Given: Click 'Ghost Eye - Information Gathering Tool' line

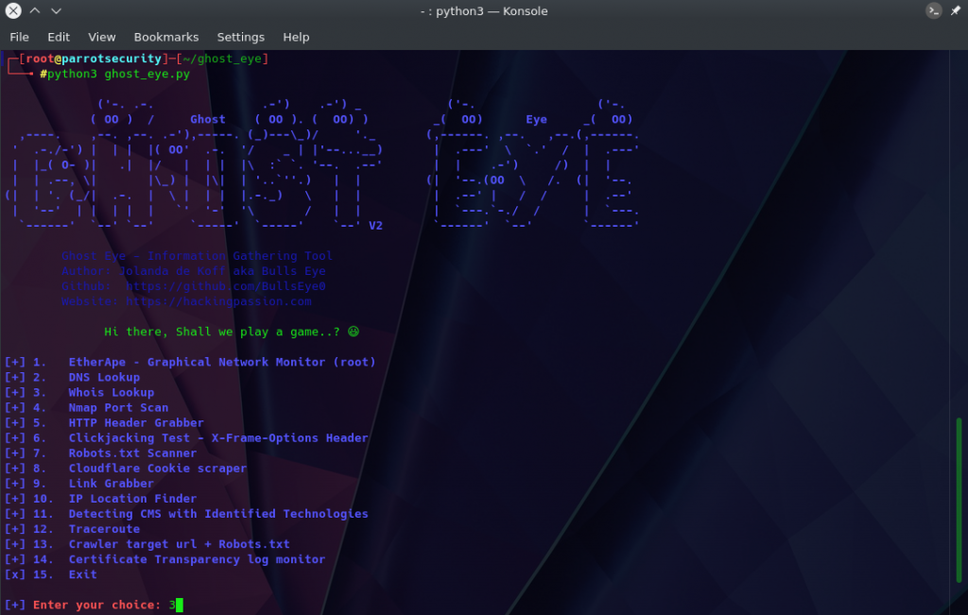Looking at the screenshot, I should (x=197, y=256).
